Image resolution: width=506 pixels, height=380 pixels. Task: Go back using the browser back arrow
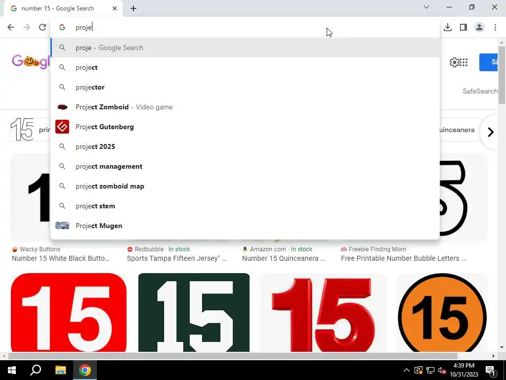point(11,27)
